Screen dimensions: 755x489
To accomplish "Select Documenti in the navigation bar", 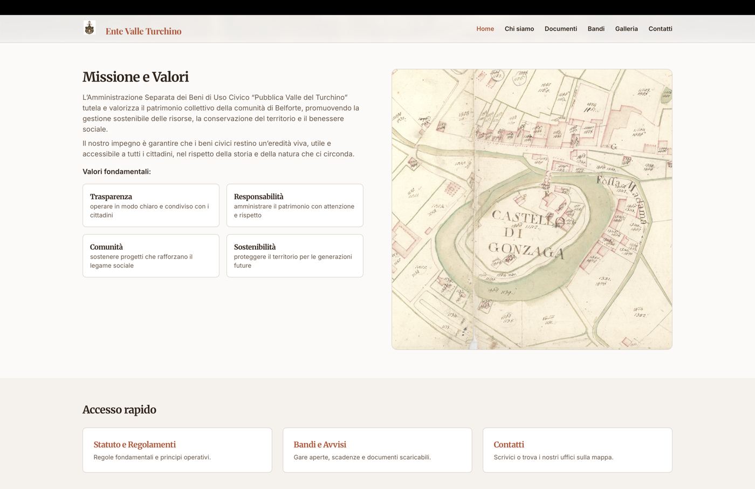I will (x=560, y=29).
